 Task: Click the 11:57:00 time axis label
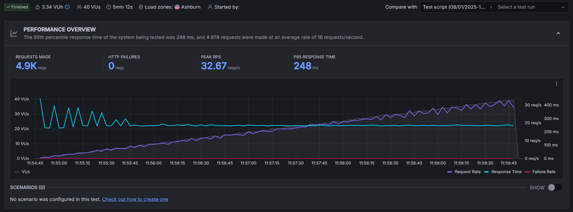click(248, 163)
